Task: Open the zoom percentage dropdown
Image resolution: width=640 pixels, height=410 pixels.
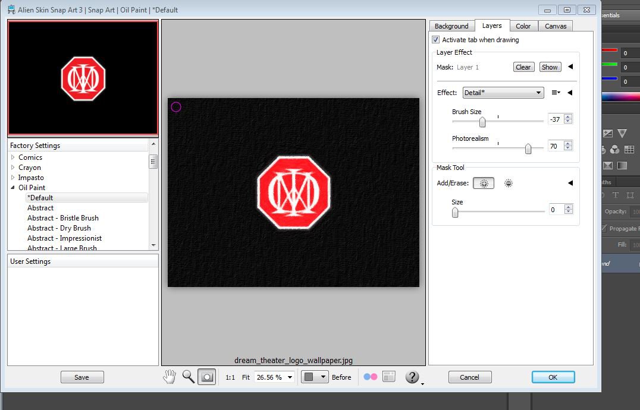Action: click(290, 377)
